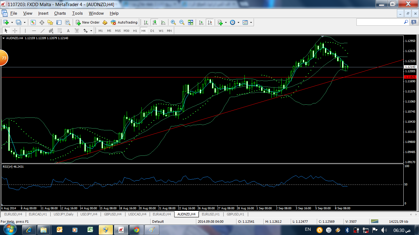Open the New Chart icon

click(6, 22)
